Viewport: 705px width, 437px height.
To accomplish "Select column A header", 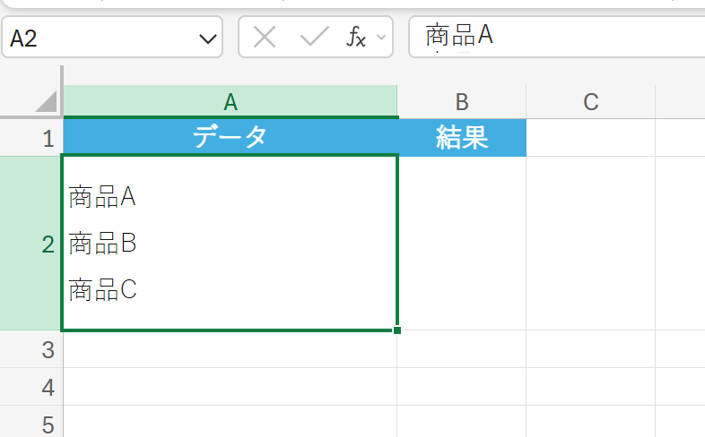I will coord(231,102).
